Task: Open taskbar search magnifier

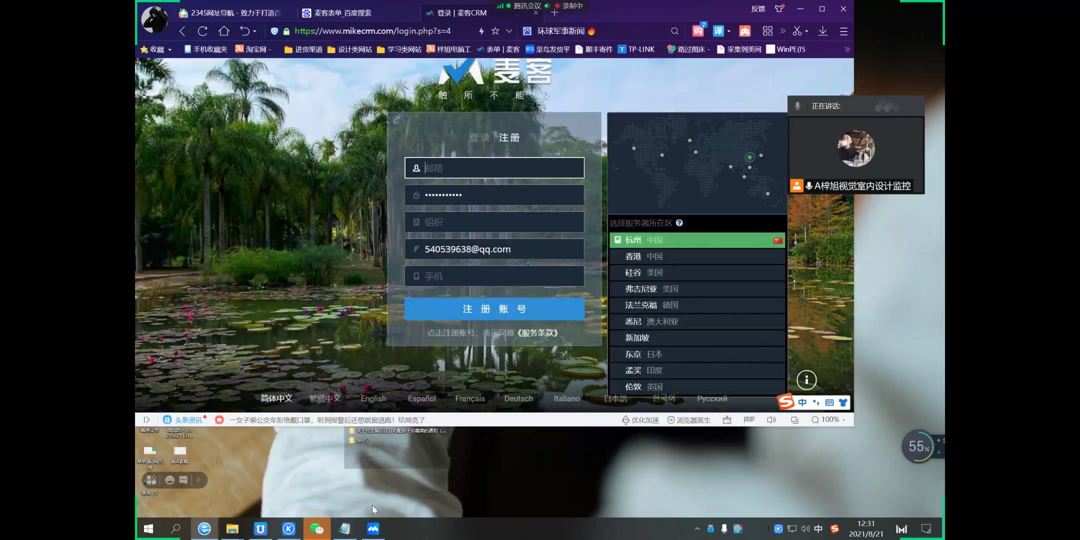Action: pos(175,528)
